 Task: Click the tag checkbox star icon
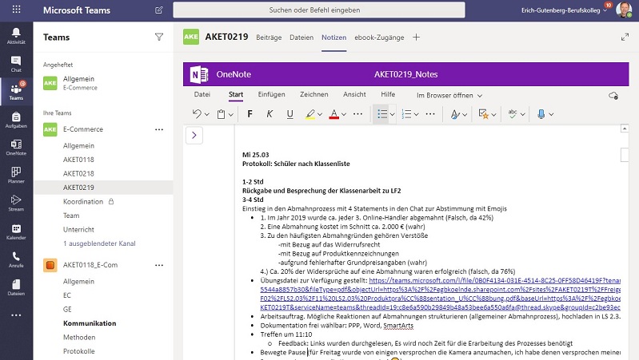click(x=483, y=114)
